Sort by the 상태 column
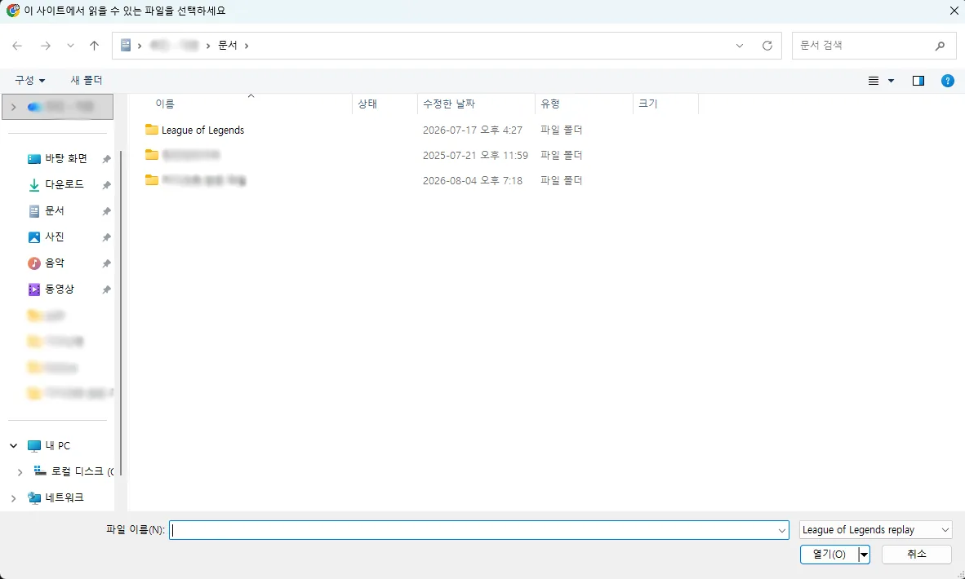Viewport: 965px width, 579px height. (385, 104)
